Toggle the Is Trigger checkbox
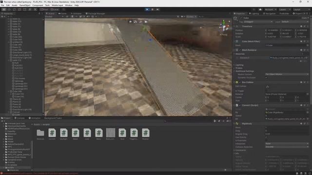The width and height of the screenshot is (312, 175). click(267, 91)
